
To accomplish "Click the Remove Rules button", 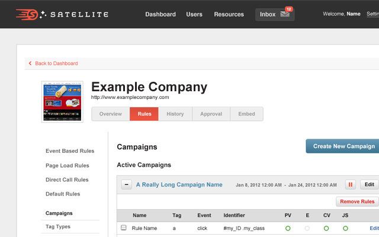I will point(357,201).
